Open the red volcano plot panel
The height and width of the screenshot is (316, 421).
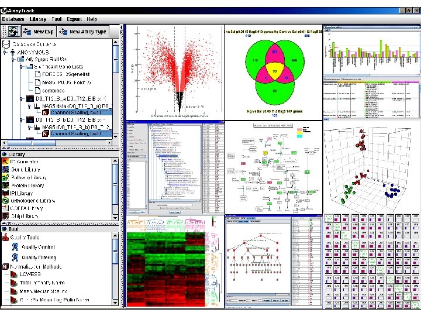coord(175,73)
